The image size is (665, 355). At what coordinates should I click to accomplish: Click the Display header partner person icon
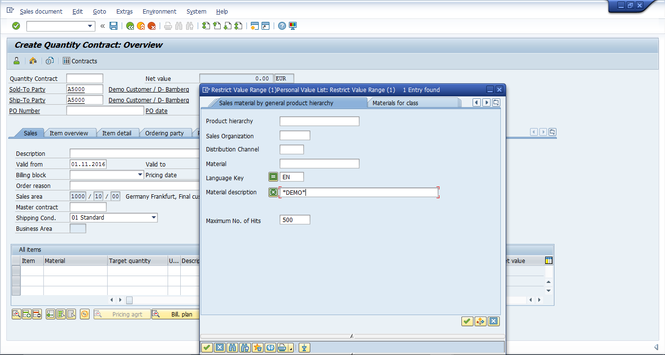17,61
